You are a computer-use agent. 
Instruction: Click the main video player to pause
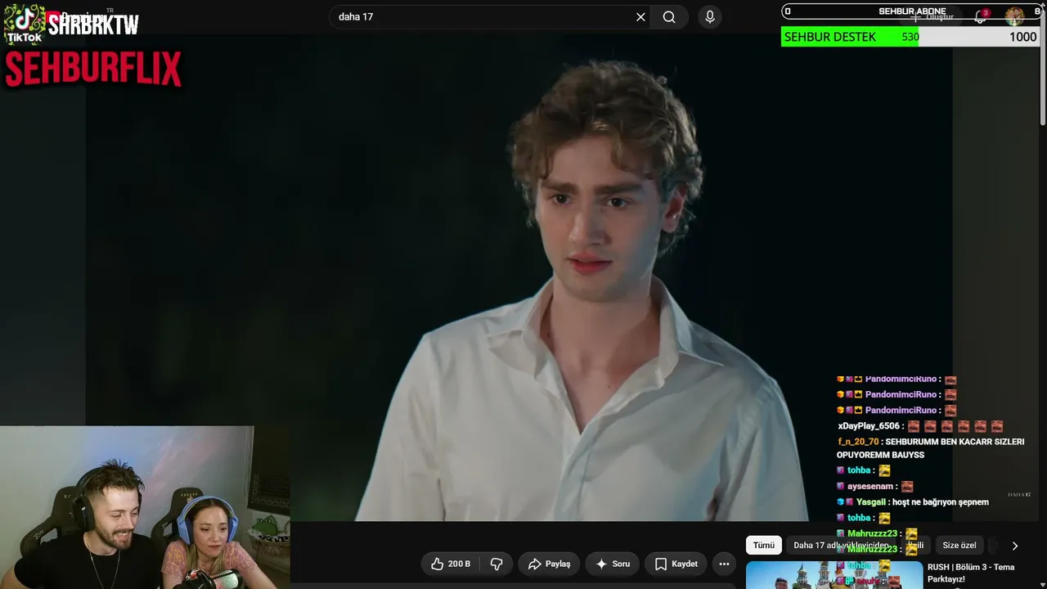coord(519,277)
